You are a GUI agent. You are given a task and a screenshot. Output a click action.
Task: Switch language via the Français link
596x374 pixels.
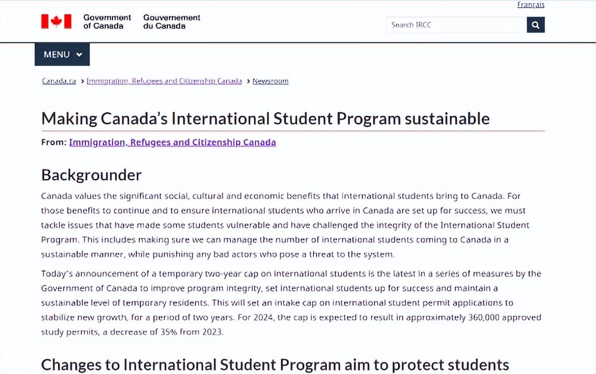[x=530, y=5]
